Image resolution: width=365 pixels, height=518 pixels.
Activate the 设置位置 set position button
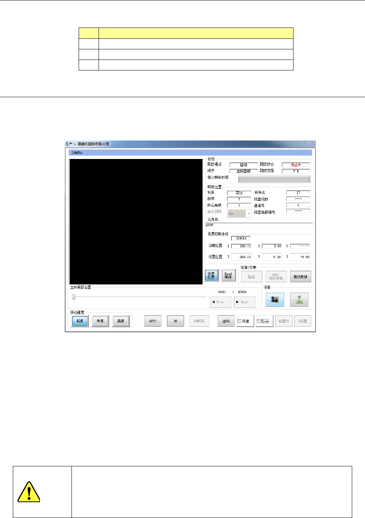click(x=211, y=275)
